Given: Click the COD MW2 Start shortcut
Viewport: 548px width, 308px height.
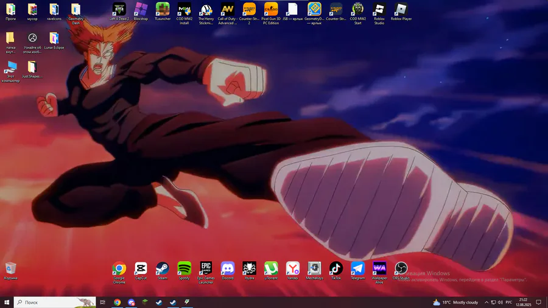Looking at the screenshot, I should pos(357,13).
